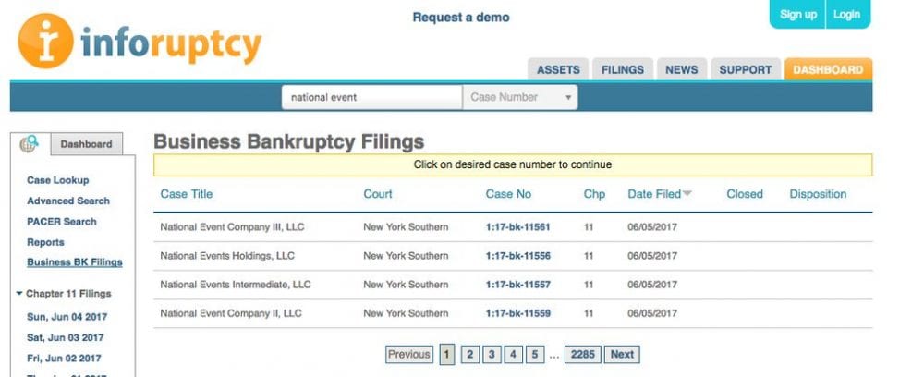924x377 pixels.
Task: Sort by Date Filed arrow
Action: click(x=687, y=194)
